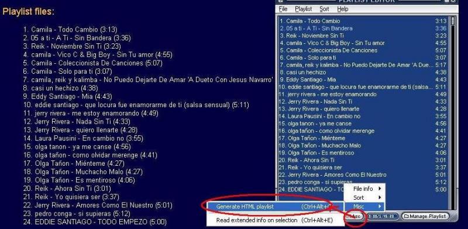The height and width of the screenshot is (229, 468).
Task: Open the Manage Playlist folder button
Action: pos(425,216)
